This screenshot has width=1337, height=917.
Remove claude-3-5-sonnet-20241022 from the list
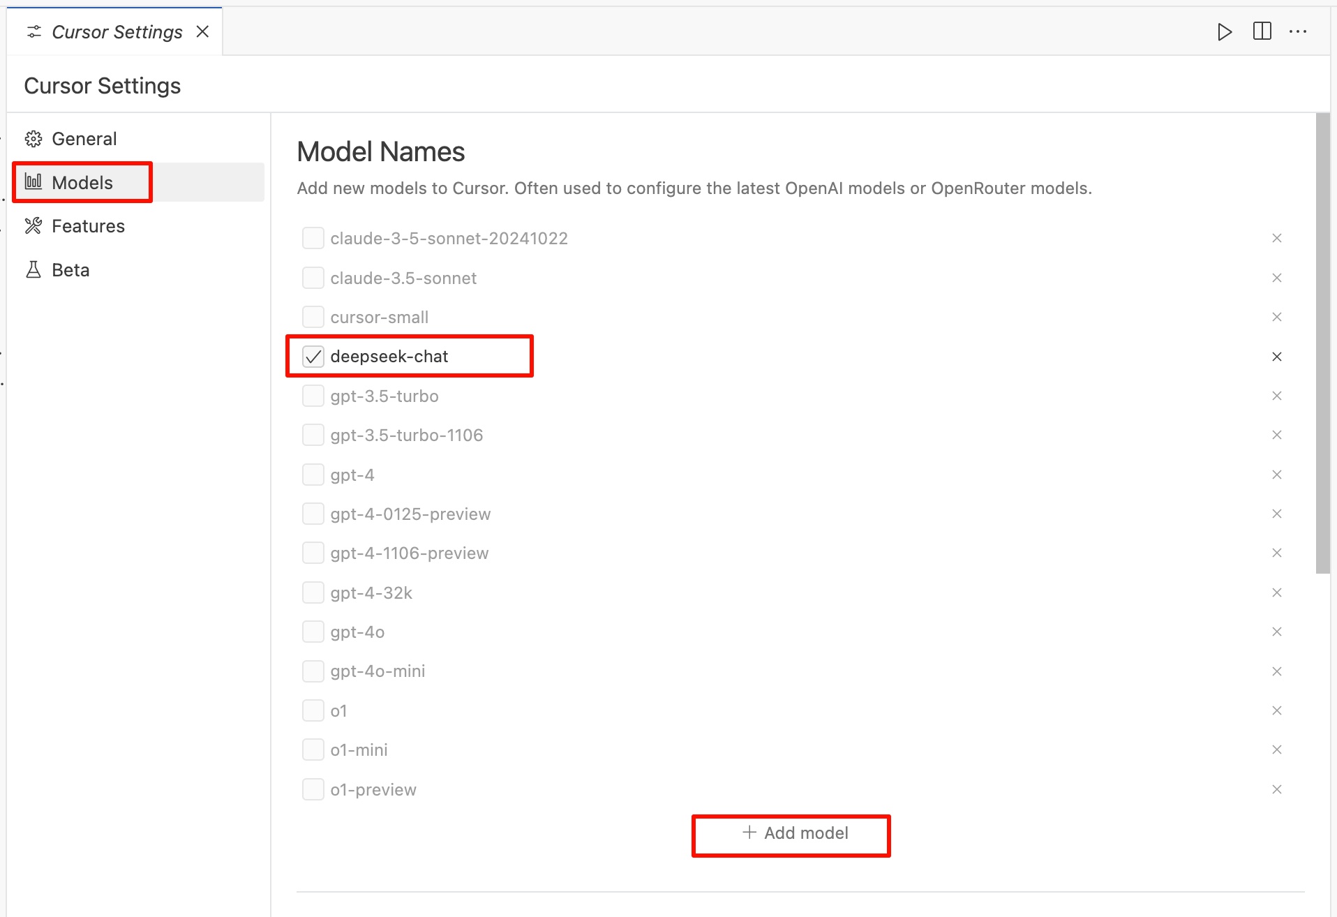click(1276, 238)
